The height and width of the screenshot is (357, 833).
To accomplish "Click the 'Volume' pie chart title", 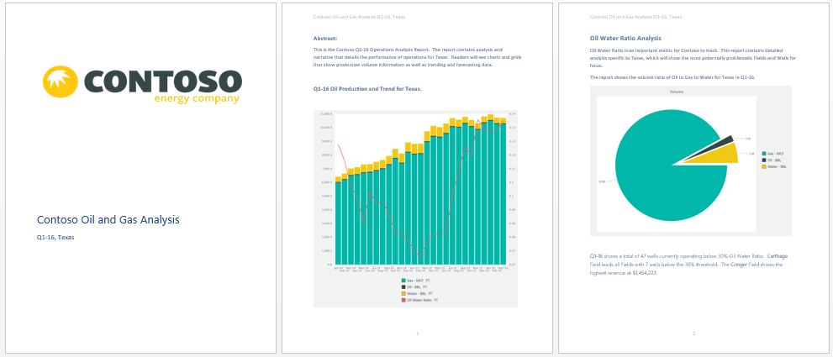I will coord(677,92).
